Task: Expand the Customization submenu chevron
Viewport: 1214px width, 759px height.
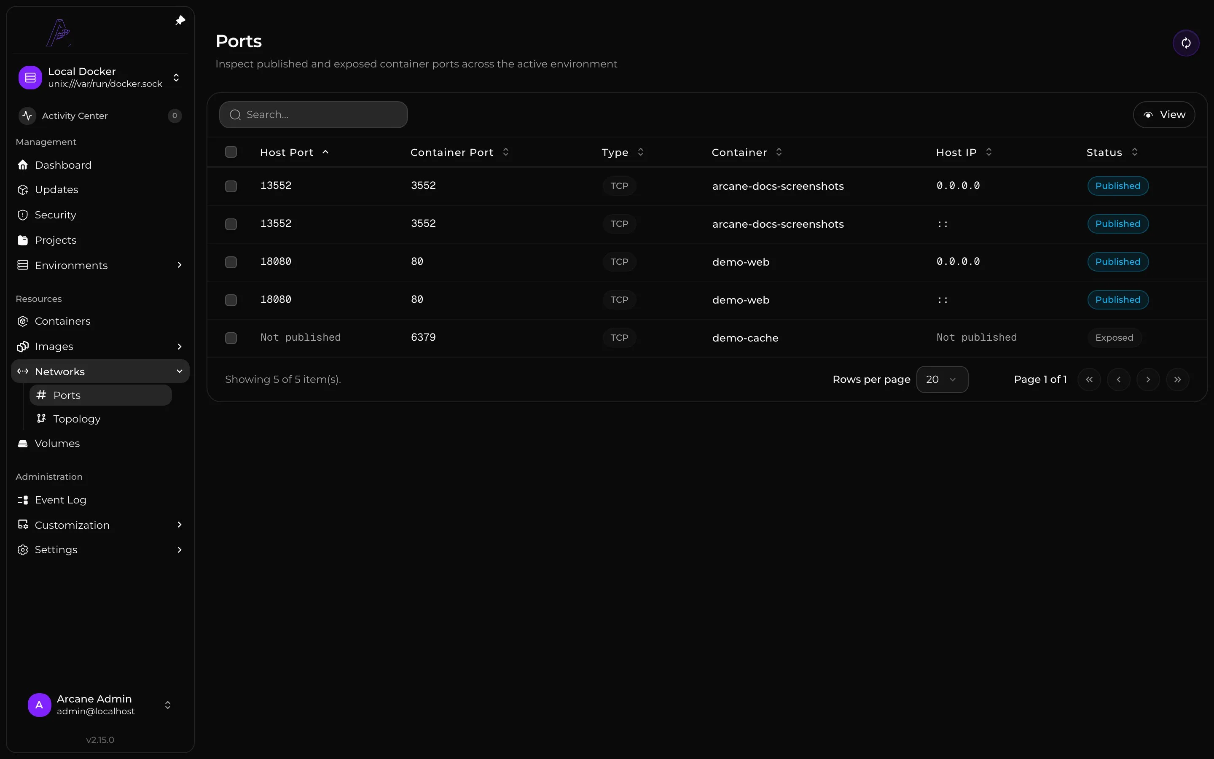Action: 180,525
